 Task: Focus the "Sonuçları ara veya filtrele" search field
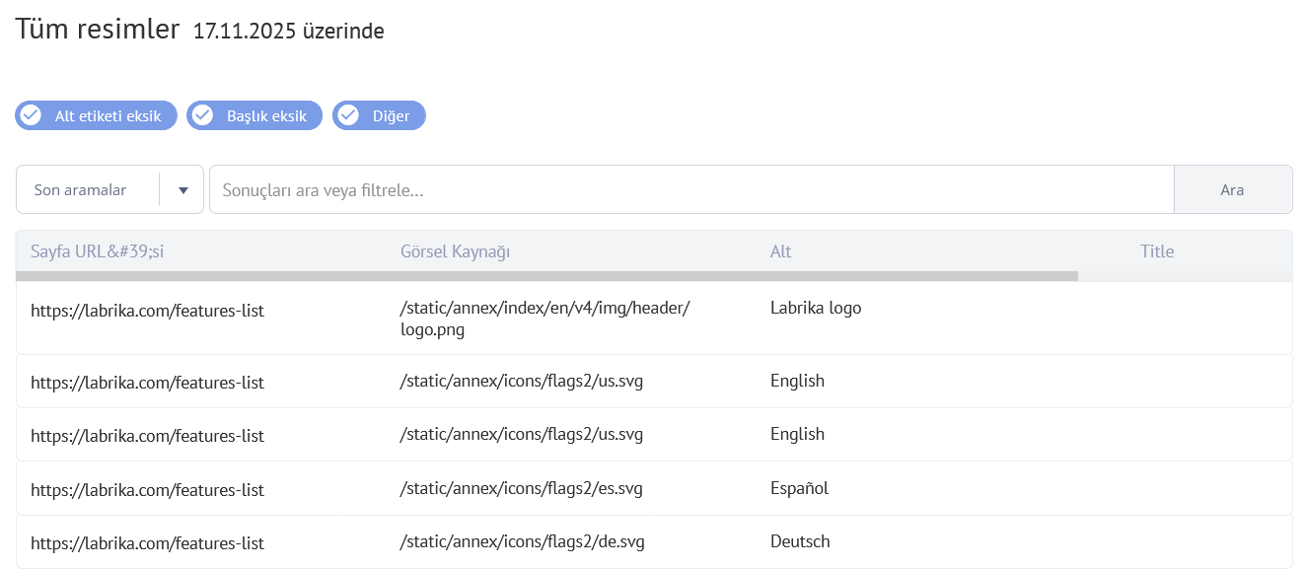tap(690, 189)
